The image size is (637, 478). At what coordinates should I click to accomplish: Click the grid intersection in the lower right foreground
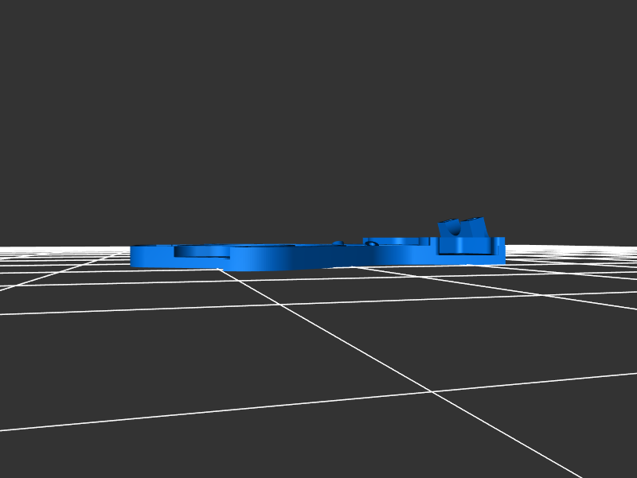[431, 391]
